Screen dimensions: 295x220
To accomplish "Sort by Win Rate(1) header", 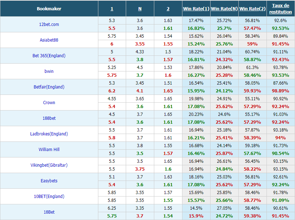I will [x=196, y=9].
